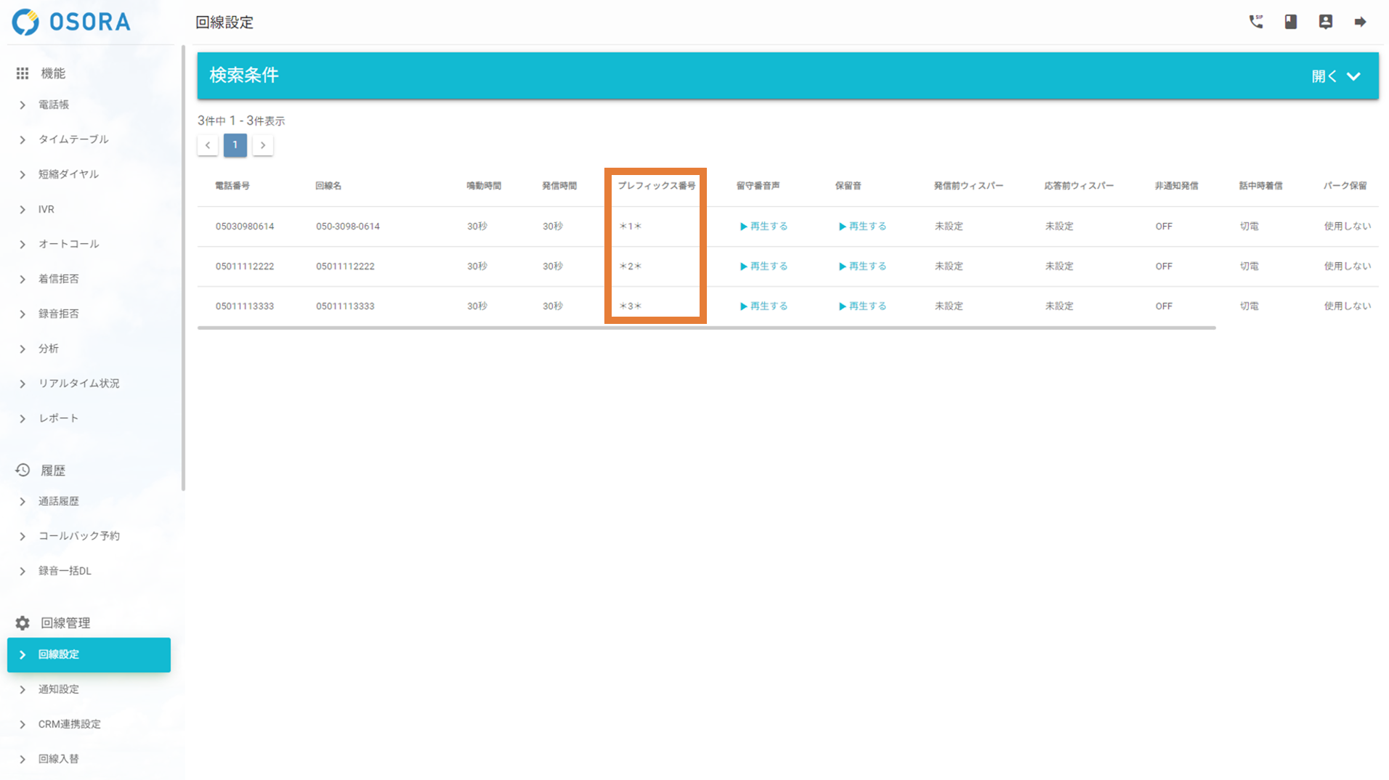The width and height of the screenshot is (1389, 780).
Task: Play 保留音 for line 05011112222
Action: coord(862,267)
